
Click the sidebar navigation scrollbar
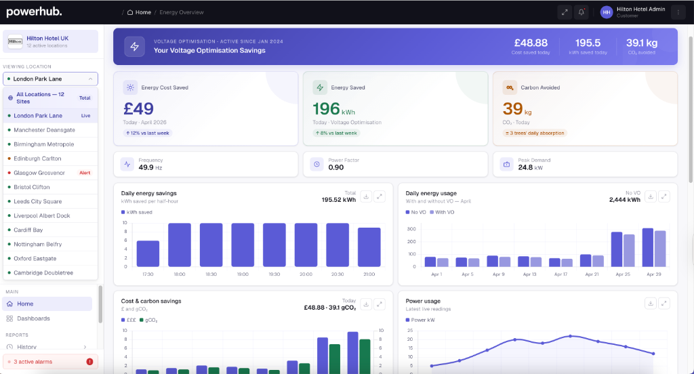coord(100,304)
